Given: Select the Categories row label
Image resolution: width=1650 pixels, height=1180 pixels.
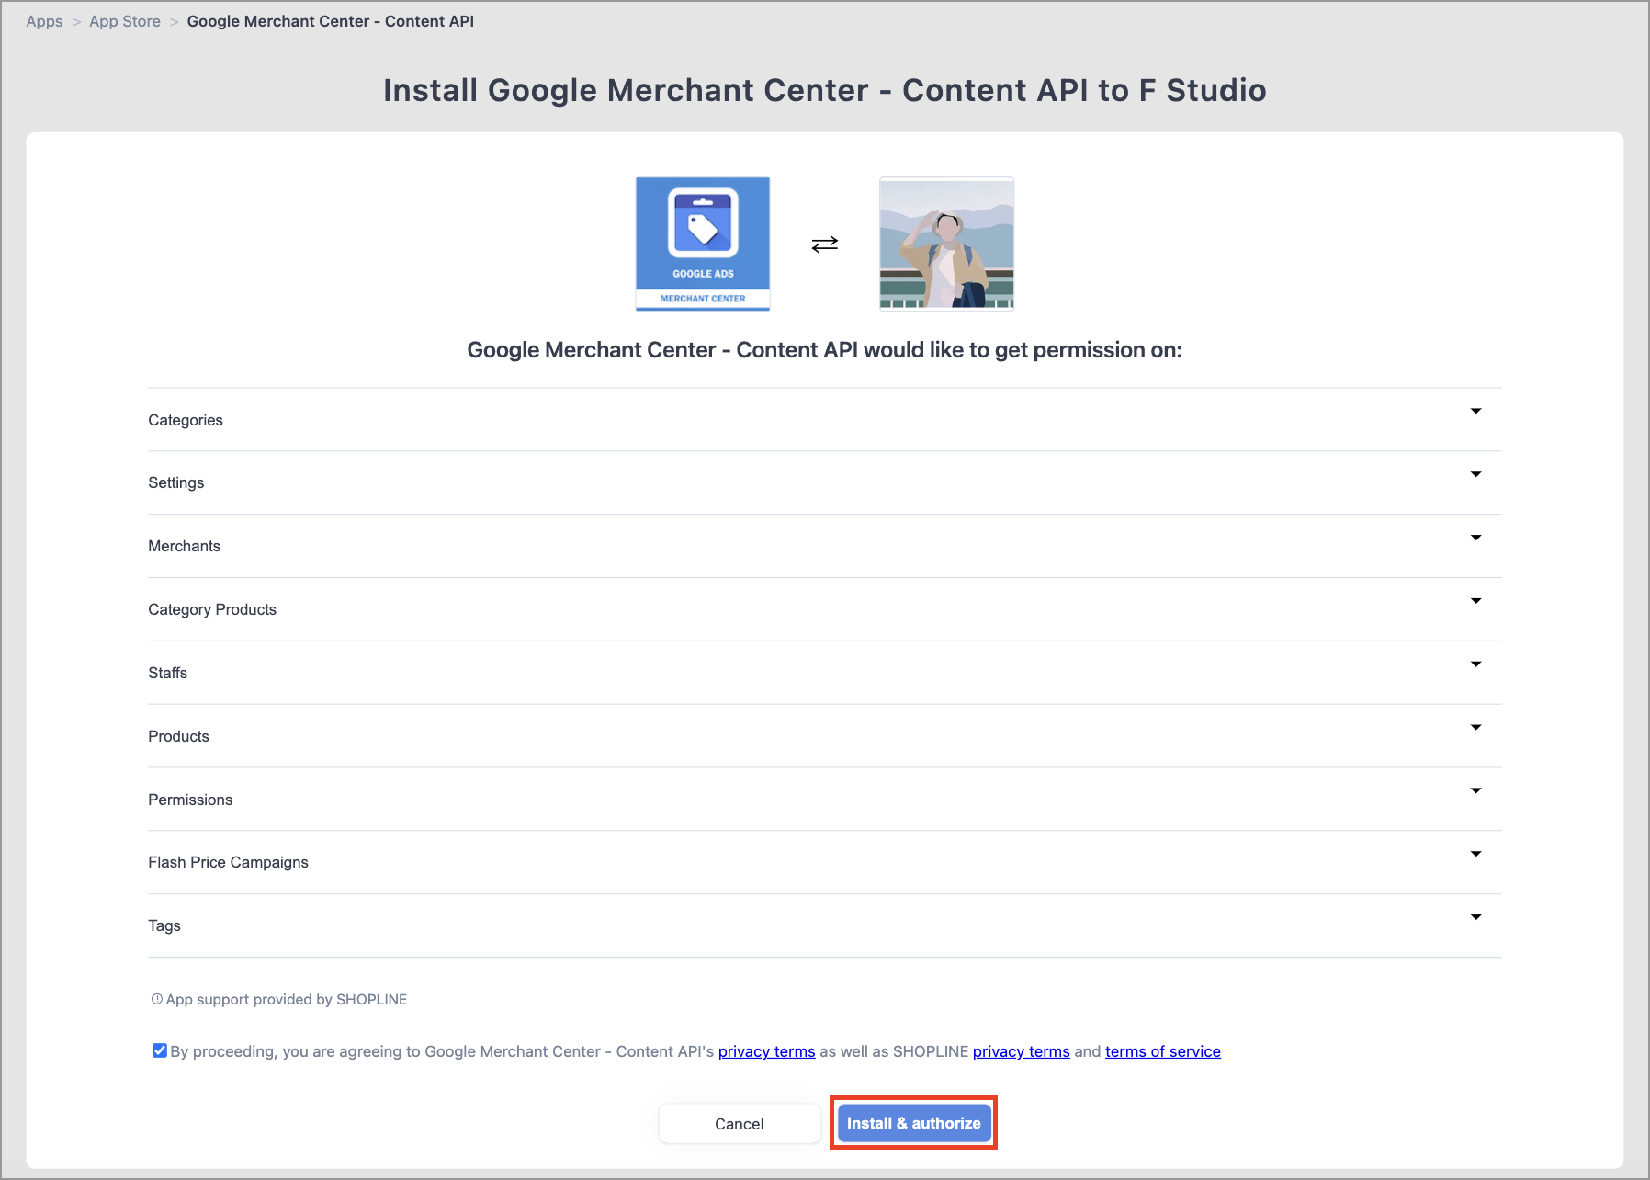Looking at the screenshot, I should click(186, 420).
